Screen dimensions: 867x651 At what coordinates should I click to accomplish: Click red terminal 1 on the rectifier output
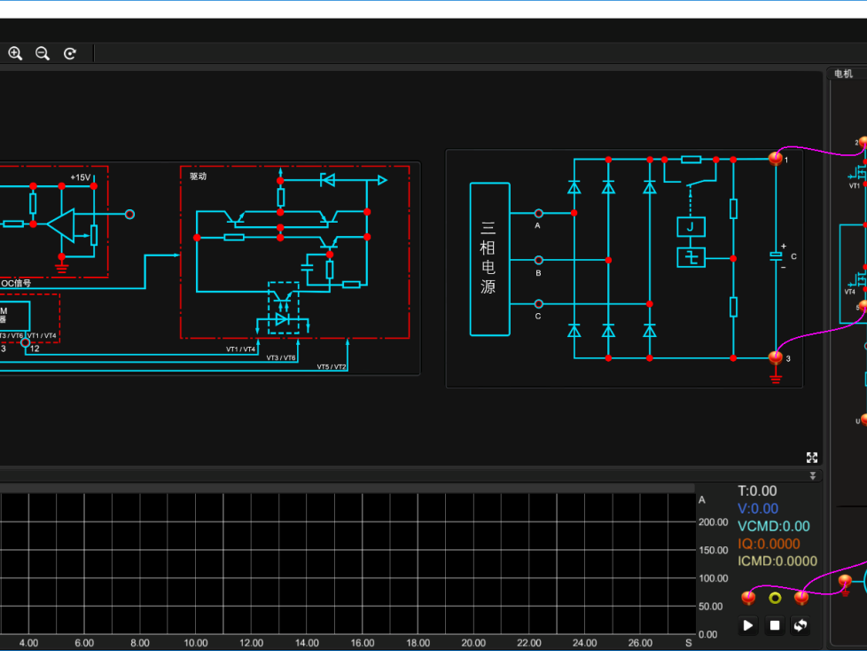click(776, 159)
